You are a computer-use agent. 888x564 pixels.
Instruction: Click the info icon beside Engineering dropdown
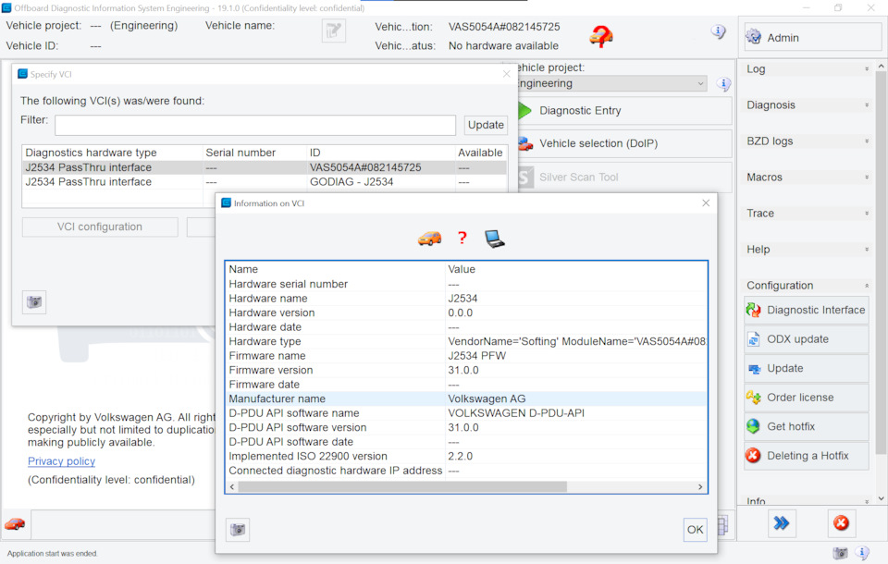[x=723, y=84]
